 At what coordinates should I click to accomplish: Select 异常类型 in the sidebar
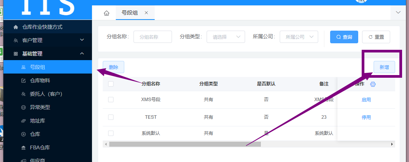40,107
